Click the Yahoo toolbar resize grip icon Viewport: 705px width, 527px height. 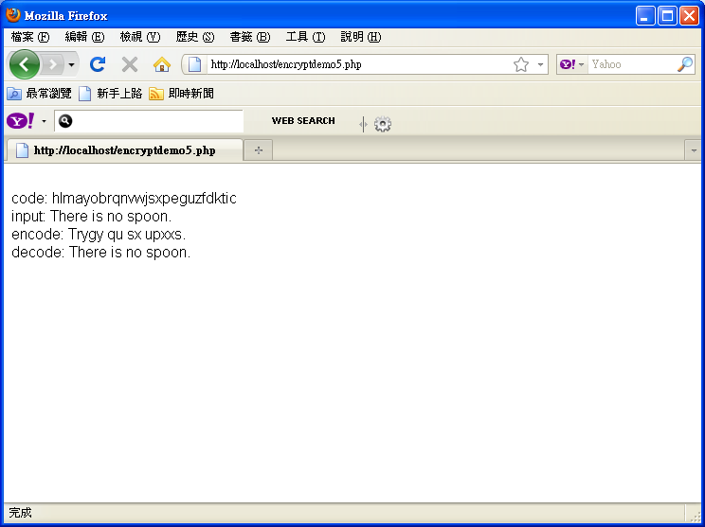tap(363, 124)
